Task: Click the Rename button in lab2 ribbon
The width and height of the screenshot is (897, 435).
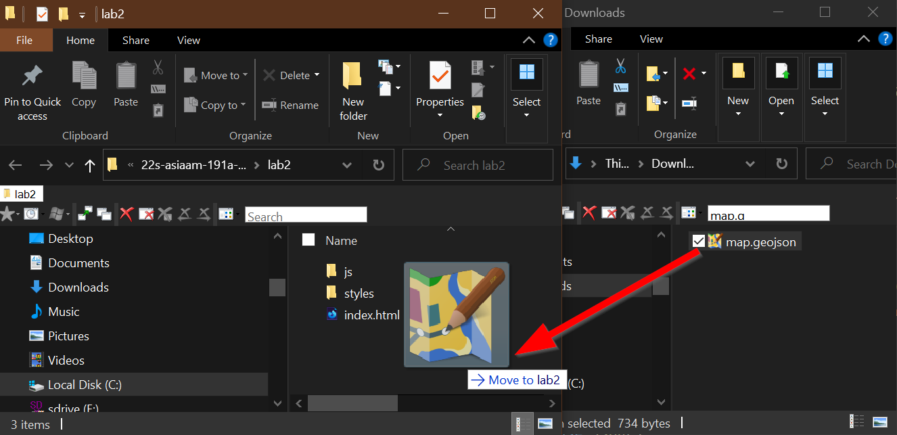Action: click(290, 106)
